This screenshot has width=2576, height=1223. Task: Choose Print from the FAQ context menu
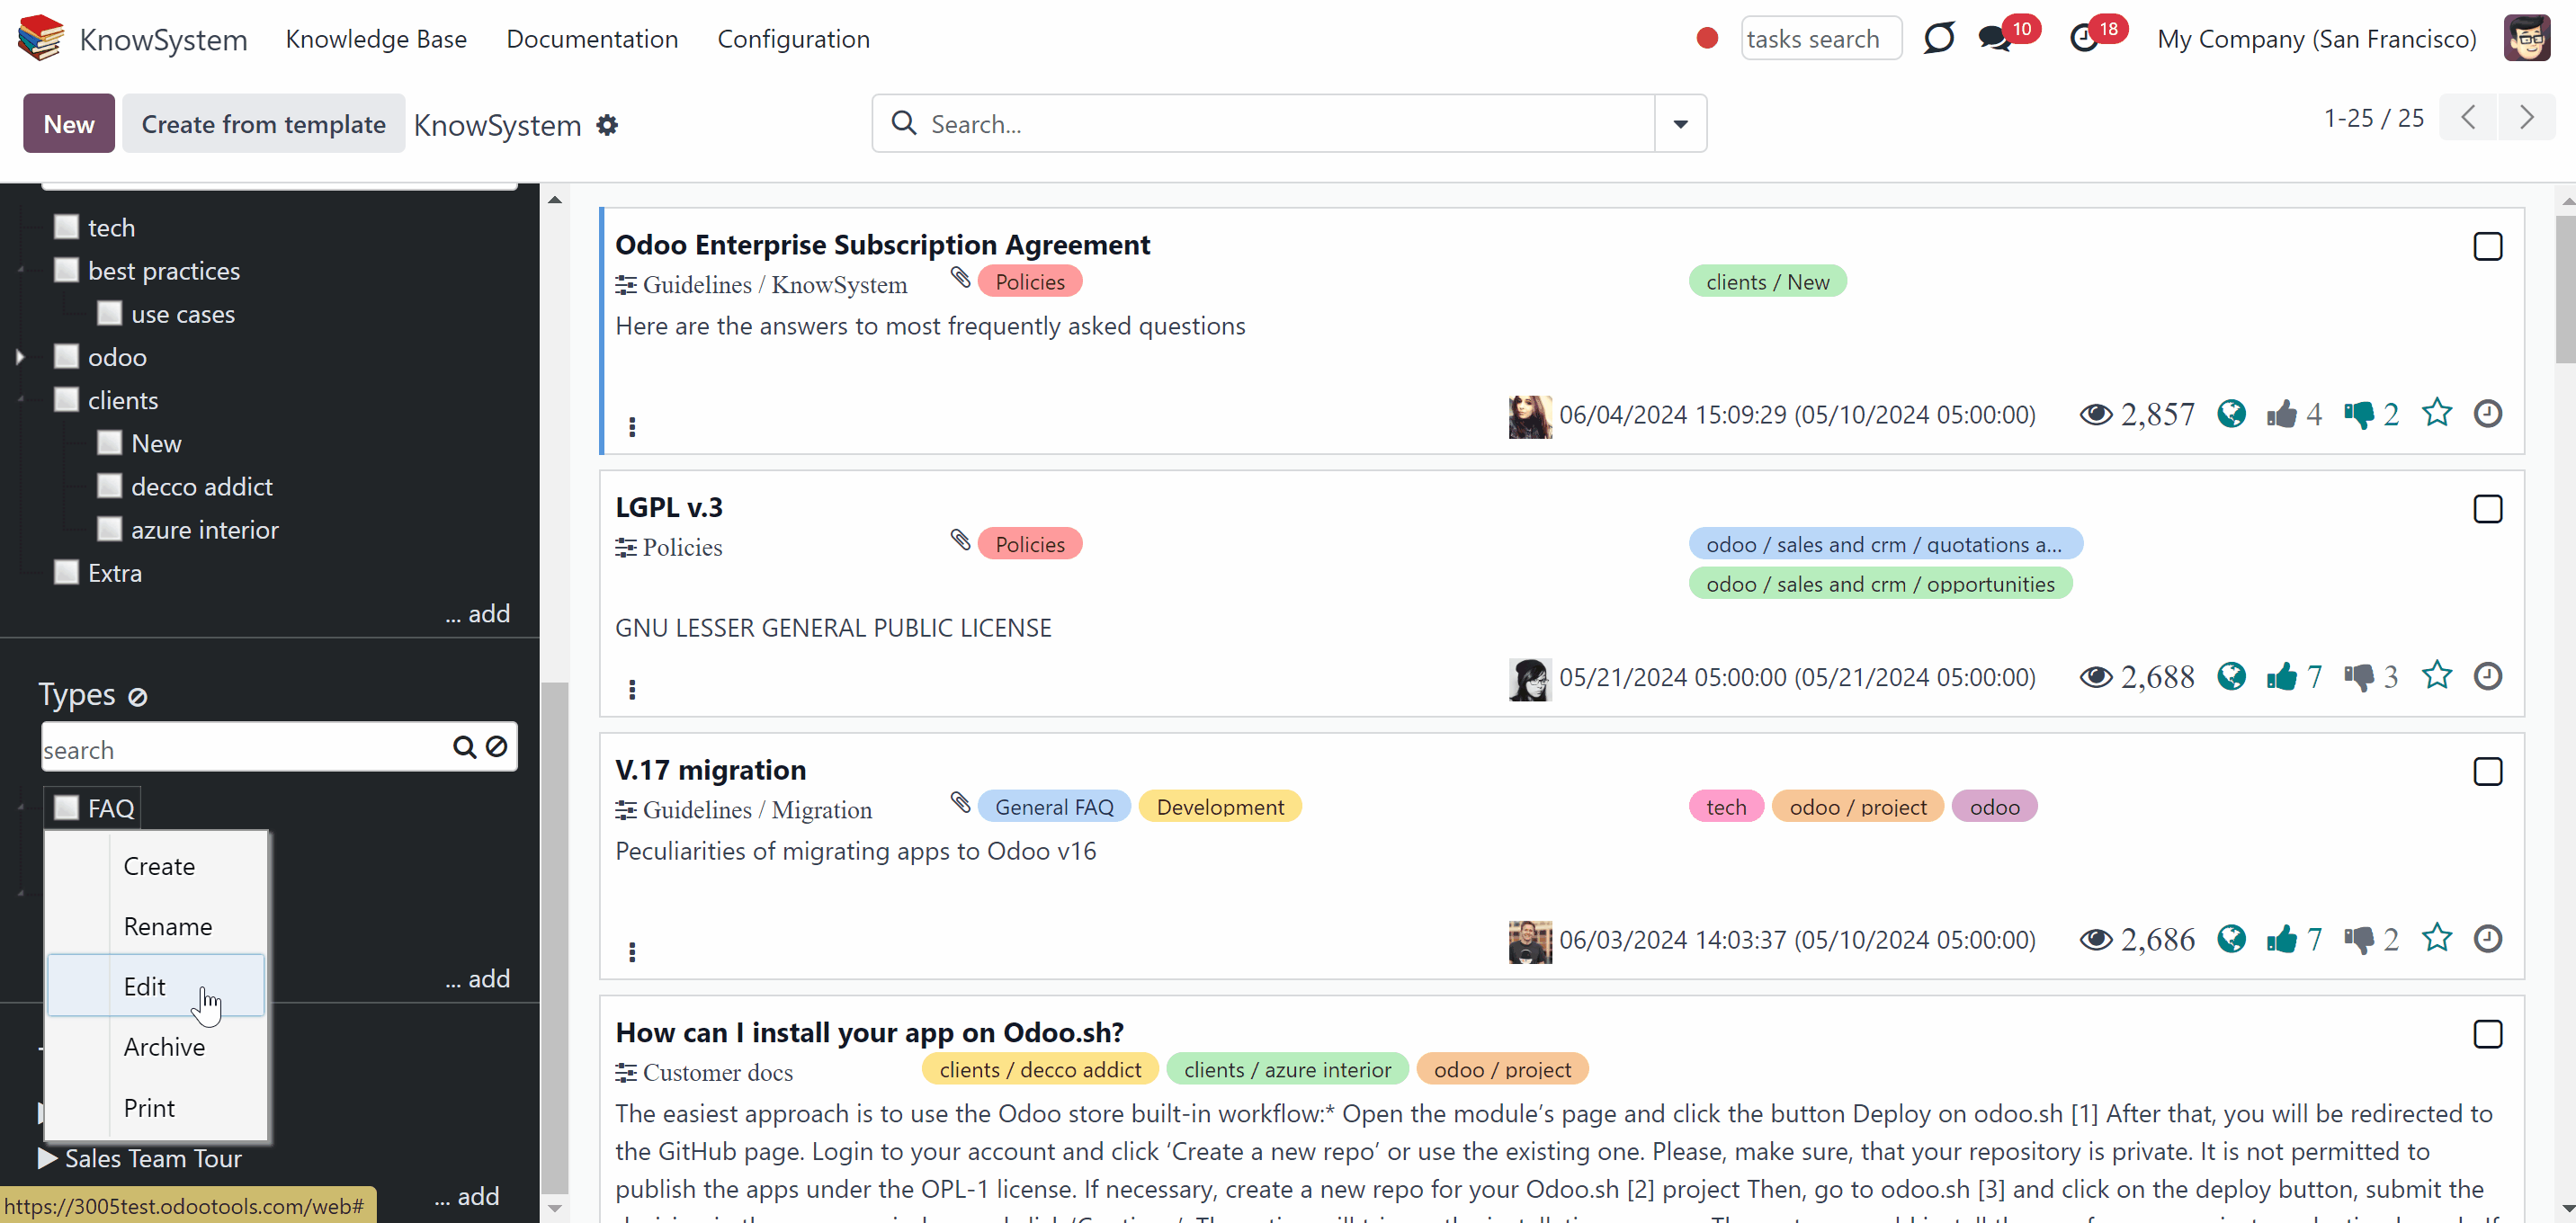pyautogui.click(x=157, y=1108)
